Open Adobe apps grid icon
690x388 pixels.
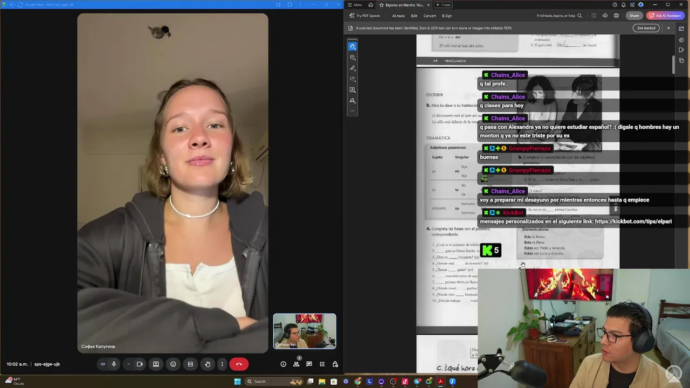point(632,5)
